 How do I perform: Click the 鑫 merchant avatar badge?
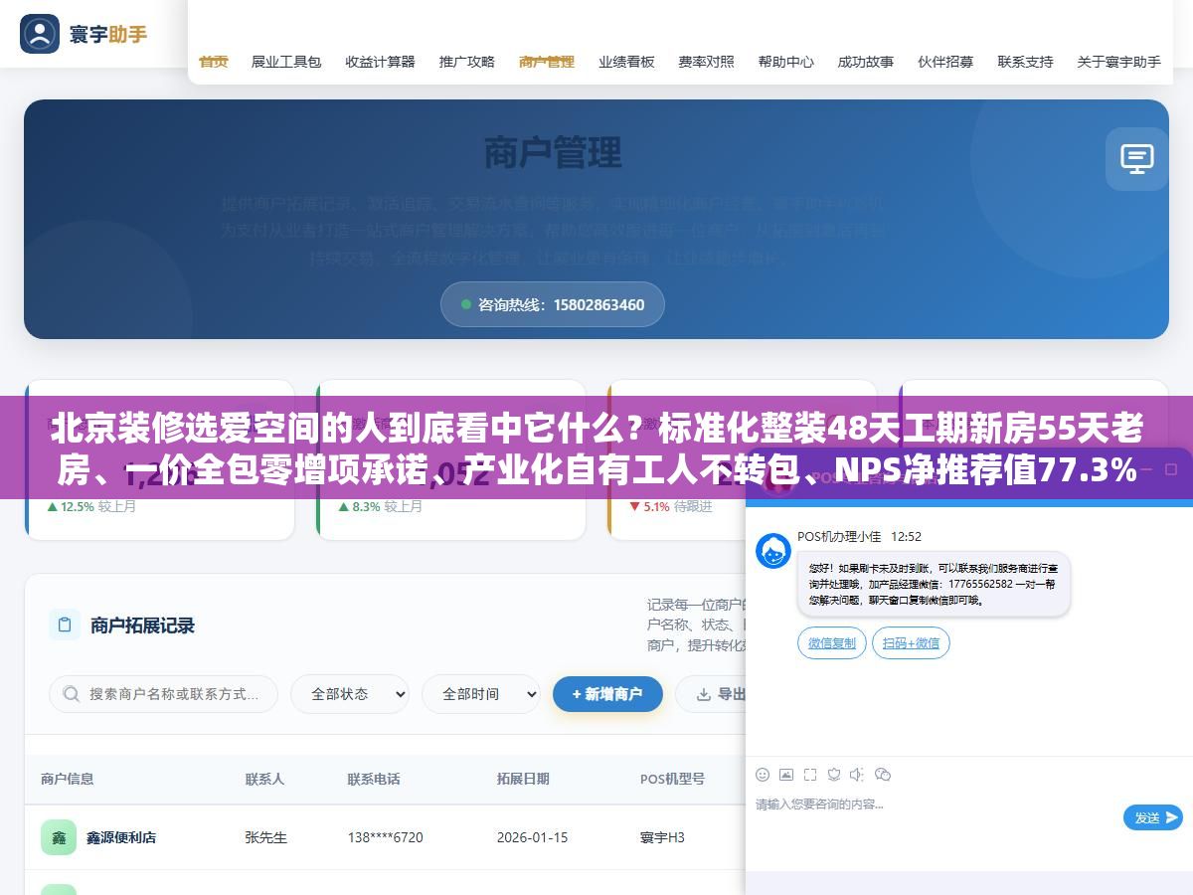pos(59,837)
